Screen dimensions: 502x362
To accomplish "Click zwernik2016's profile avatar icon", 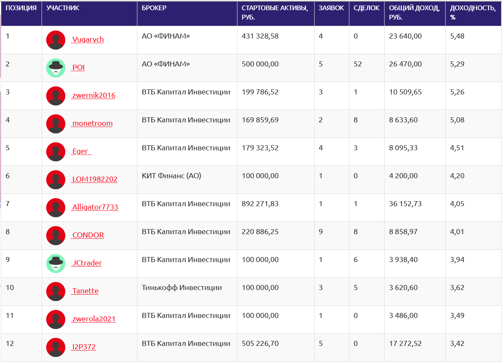I will [56, 96].
